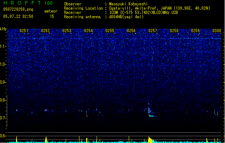Click the 'Receiving antenna' field label

pyautogui.click(x=82, y=17)
